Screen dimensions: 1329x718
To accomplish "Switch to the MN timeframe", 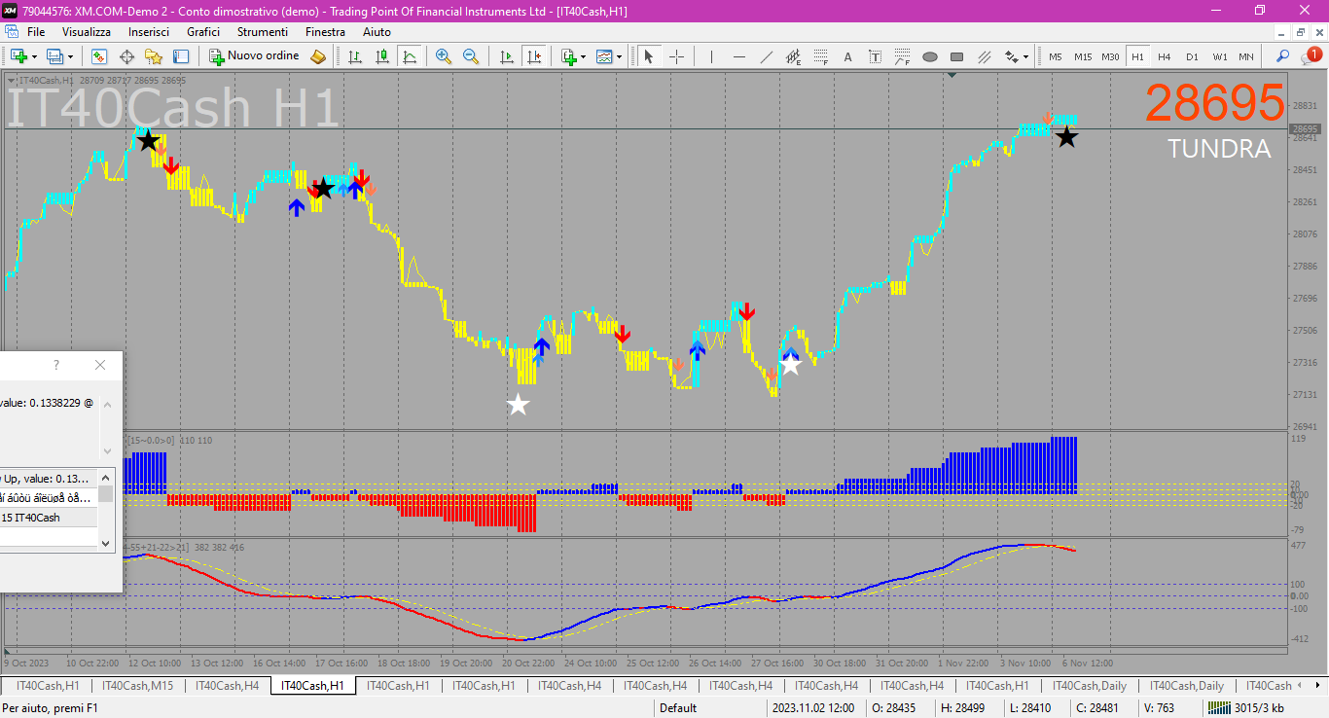I will point(1245,56).
